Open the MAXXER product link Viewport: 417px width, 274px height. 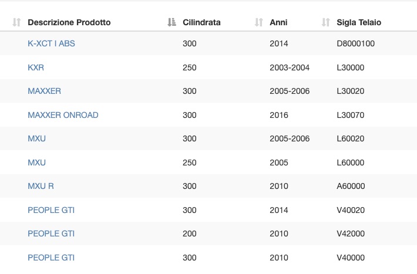point(44,91)
